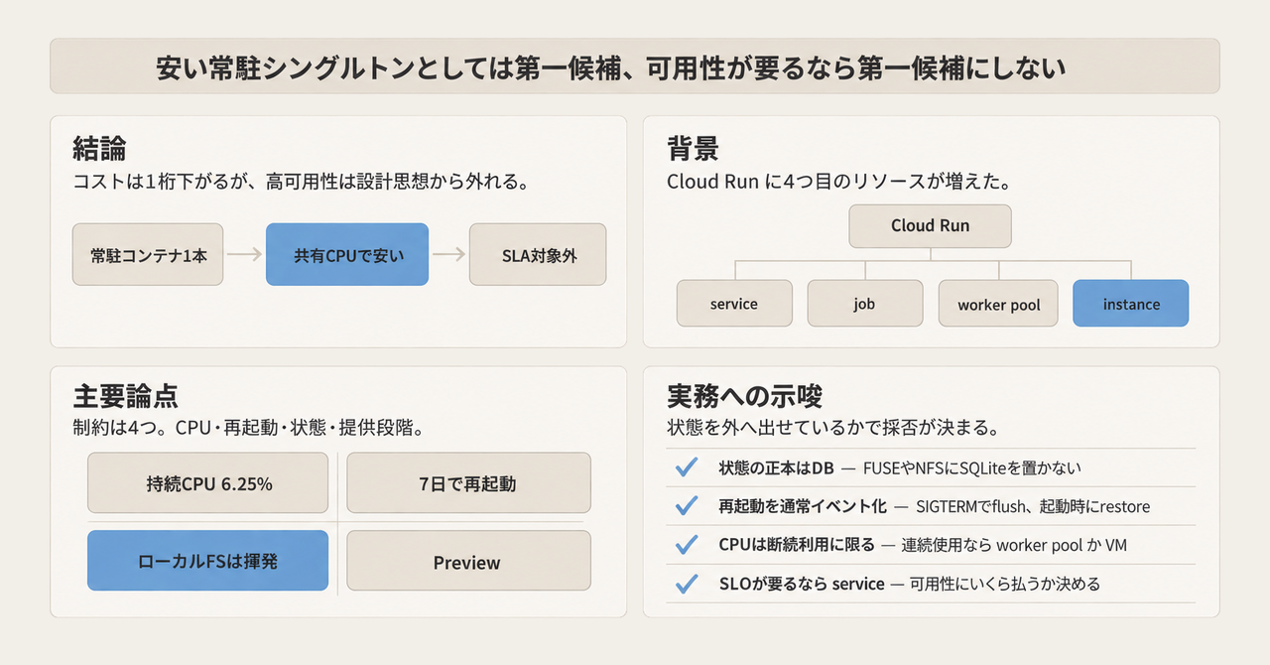Select the blue ローカルFSは揮発 tile

click(208, 561)
